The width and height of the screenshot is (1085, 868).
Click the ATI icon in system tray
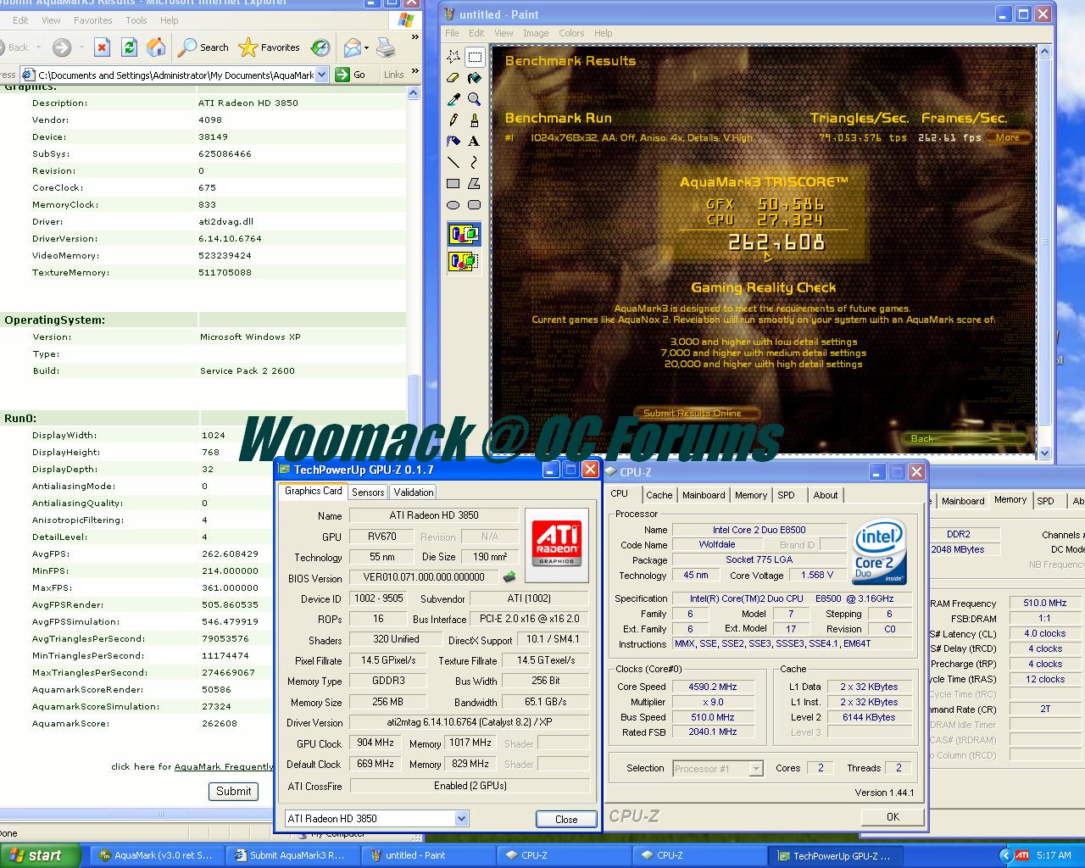(x=1022, y=855)
